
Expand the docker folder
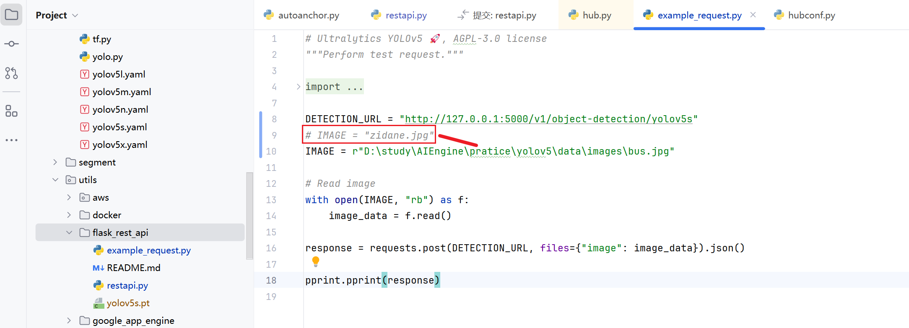69,215
